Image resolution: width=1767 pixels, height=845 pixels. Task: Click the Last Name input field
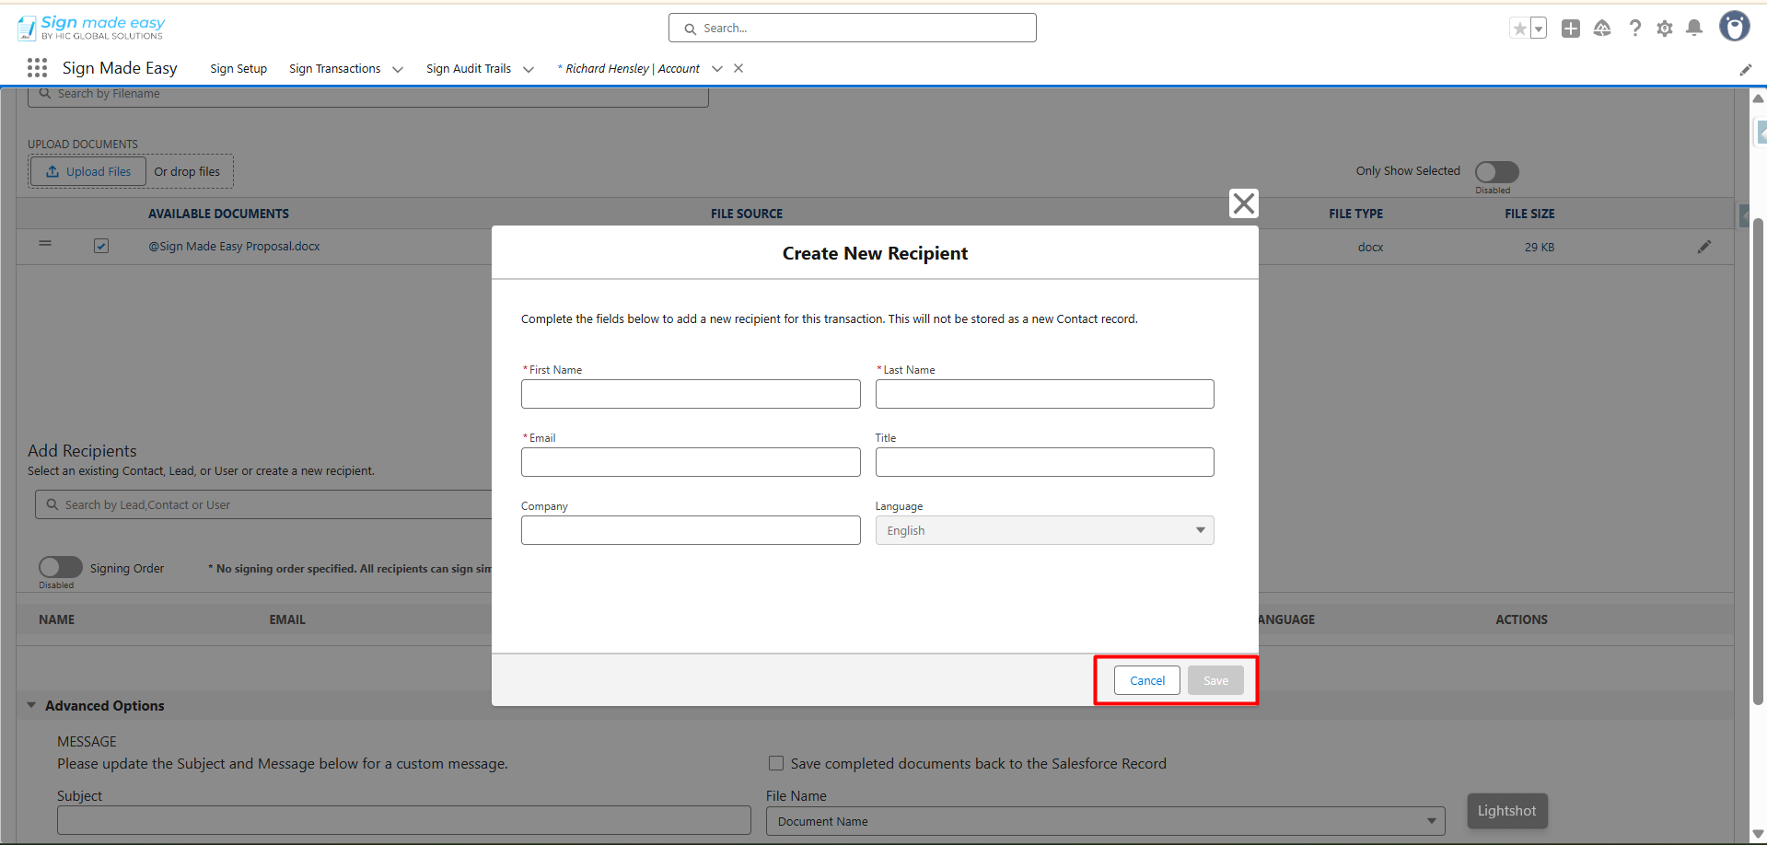point(1044,394)
